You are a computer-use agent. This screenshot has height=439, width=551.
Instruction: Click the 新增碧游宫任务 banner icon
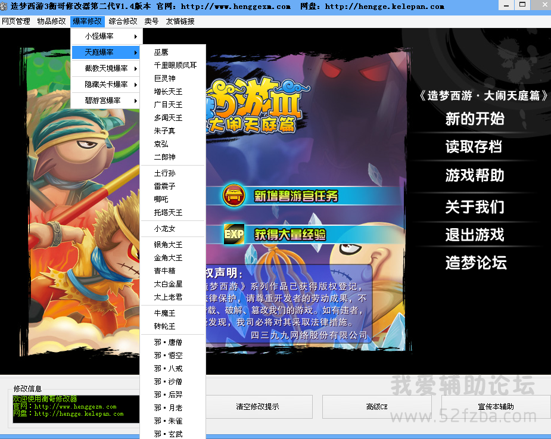pos(234,195)
